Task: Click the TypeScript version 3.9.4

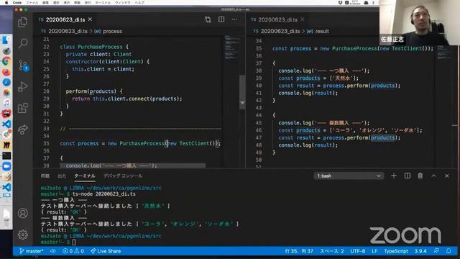Action: [420, 251]
